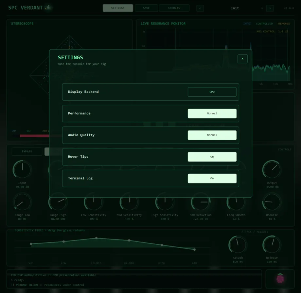The height and width of the screenshot is (293, 301).
Task: Click the Low Sensitivity knob
Action: coord(94,202)
